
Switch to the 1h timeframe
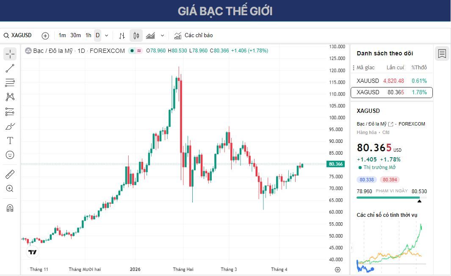tap(89, 36)
